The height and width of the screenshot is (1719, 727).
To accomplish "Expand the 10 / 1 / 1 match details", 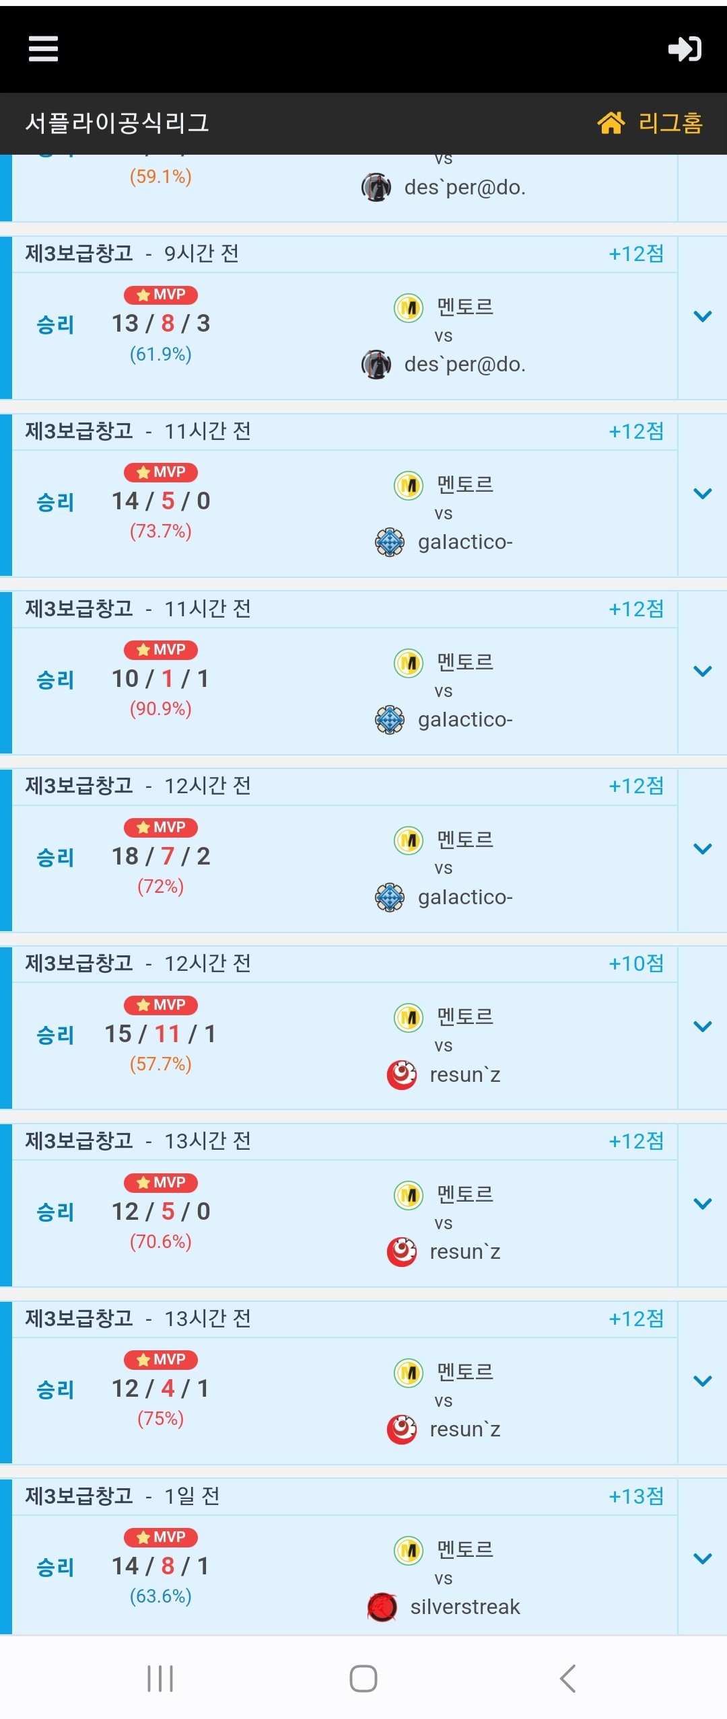I will click(x=702, y=671).
